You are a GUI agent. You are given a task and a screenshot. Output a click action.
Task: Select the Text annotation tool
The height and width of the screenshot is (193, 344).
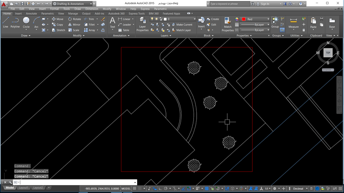tap(112, 23)
